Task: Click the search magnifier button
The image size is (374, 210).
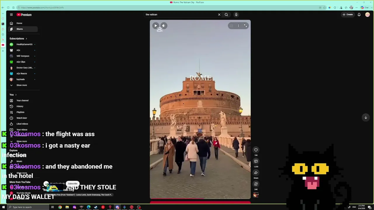Action: (x=226, y=15)
